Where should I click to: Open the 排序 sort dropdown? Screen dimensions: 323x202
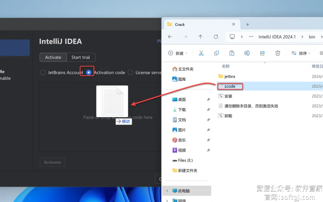tap(301, 53)
